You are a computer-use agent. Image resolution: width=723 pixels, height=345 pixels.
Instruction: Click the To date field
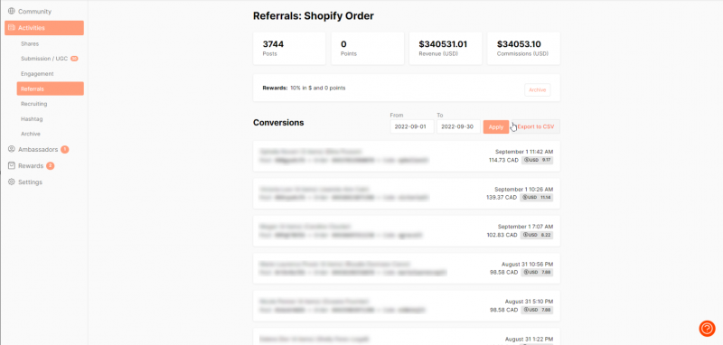tap(458, 126)
